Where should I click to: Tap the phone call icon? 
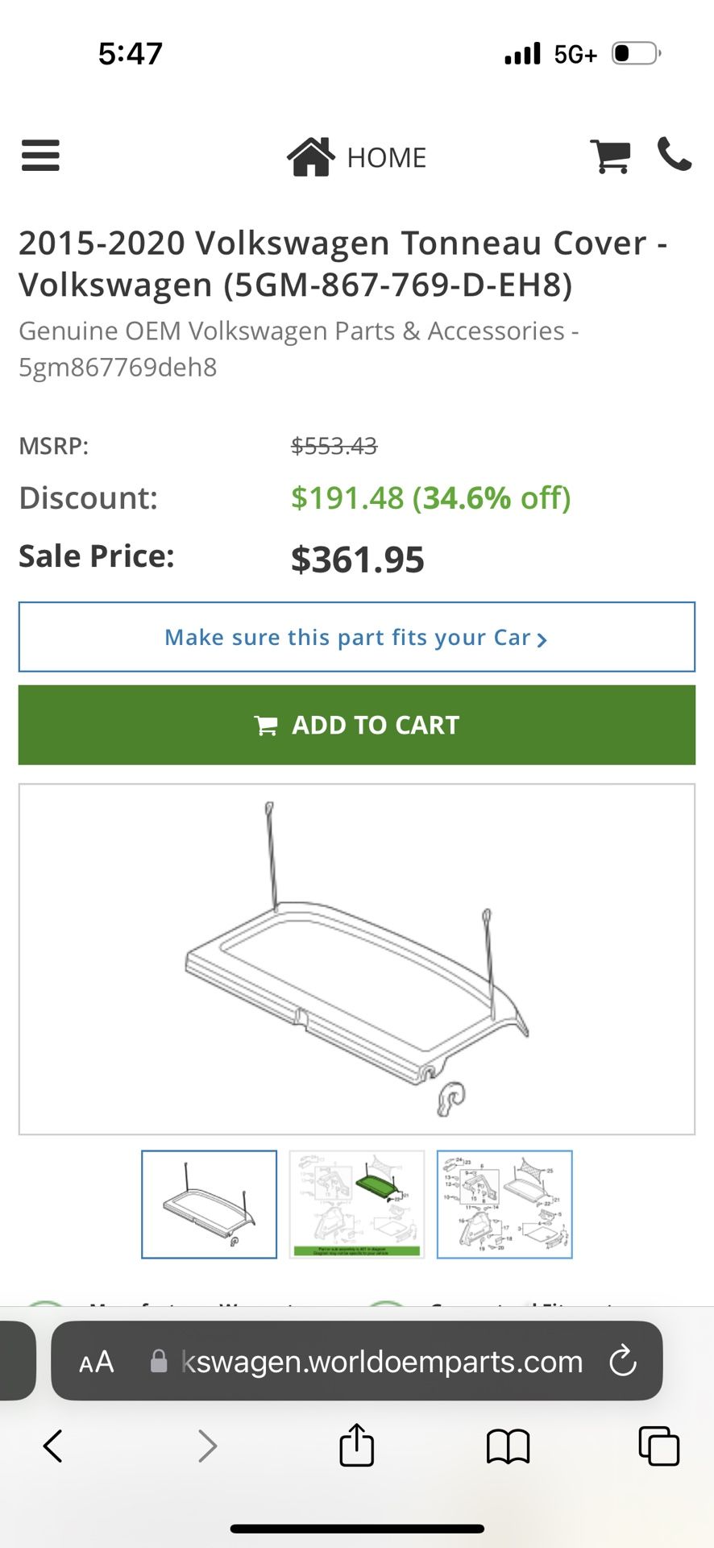click(x=675, y=154)
